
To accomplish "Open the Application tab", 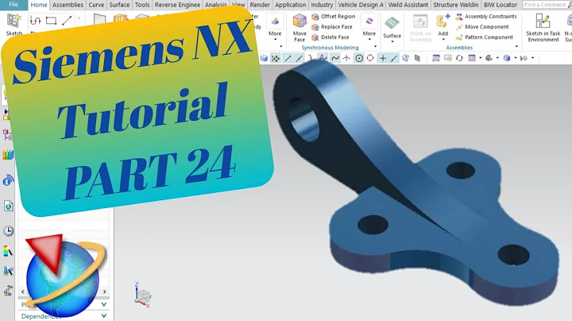I will pyautogui.click(x=291, y=5).
